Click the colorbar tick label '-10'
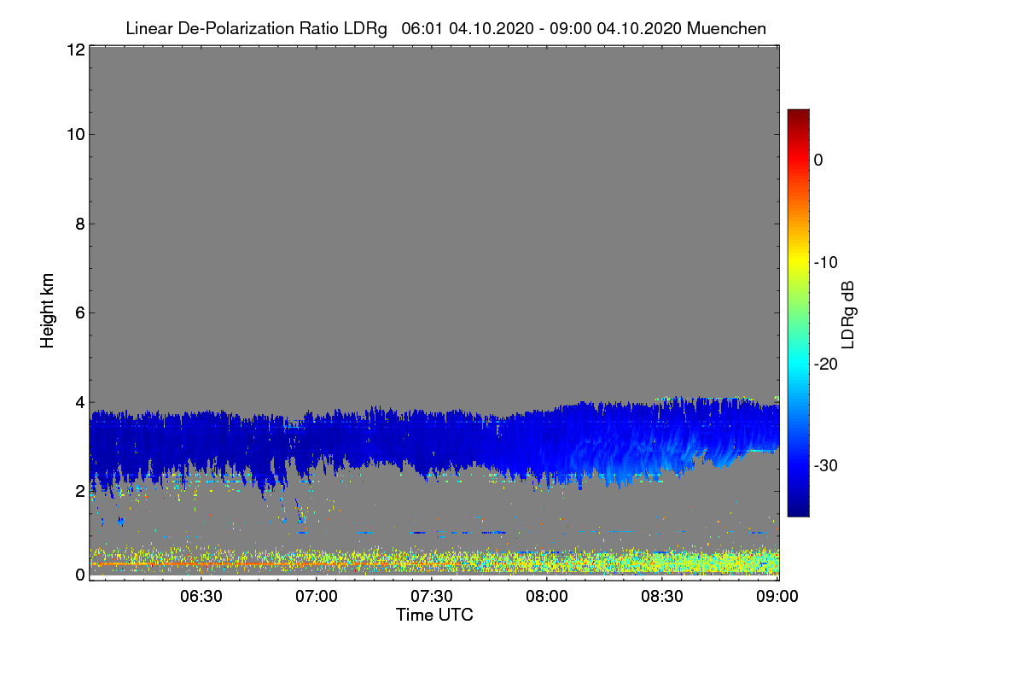The width and height of the screenshot is (1024, 683). pos(825,262)
